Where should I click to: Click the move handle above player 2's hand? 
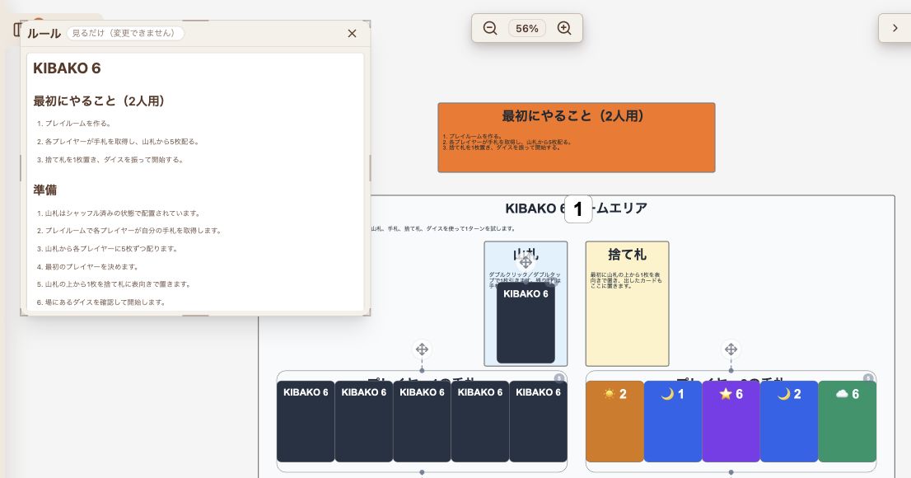point(731,349)
